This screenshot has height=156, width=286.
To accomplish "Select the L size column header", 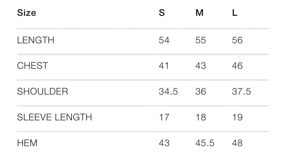I will (x=235, y=13).
